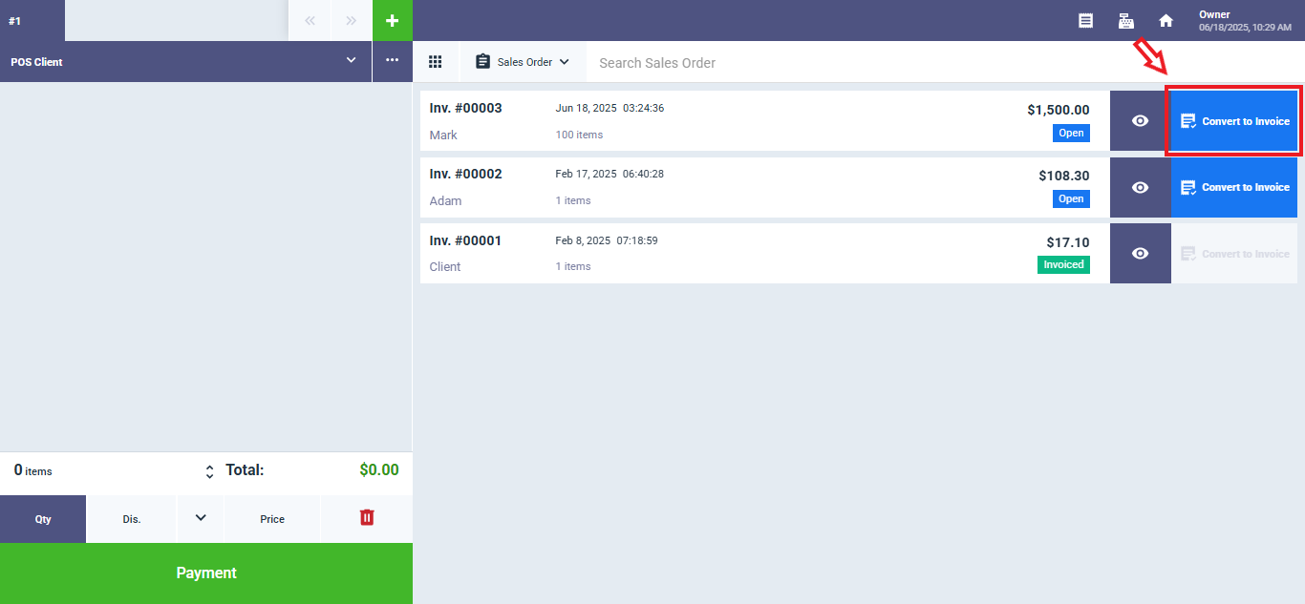
Task: Open the receipt list icon in header
Action: pos(1085,20)
